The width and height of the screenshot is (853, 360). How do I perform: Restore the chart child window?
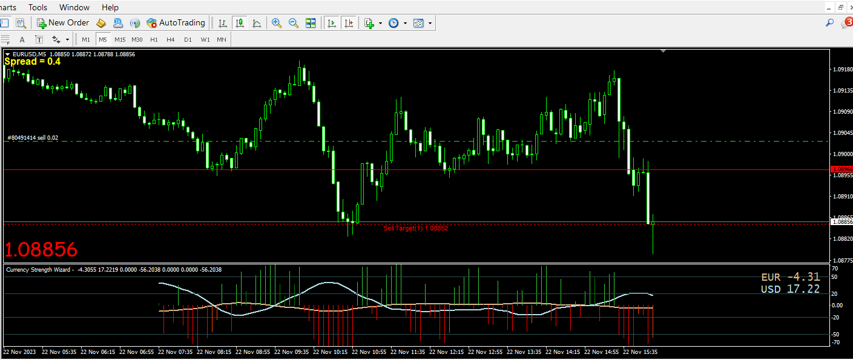tap(841, 7)
